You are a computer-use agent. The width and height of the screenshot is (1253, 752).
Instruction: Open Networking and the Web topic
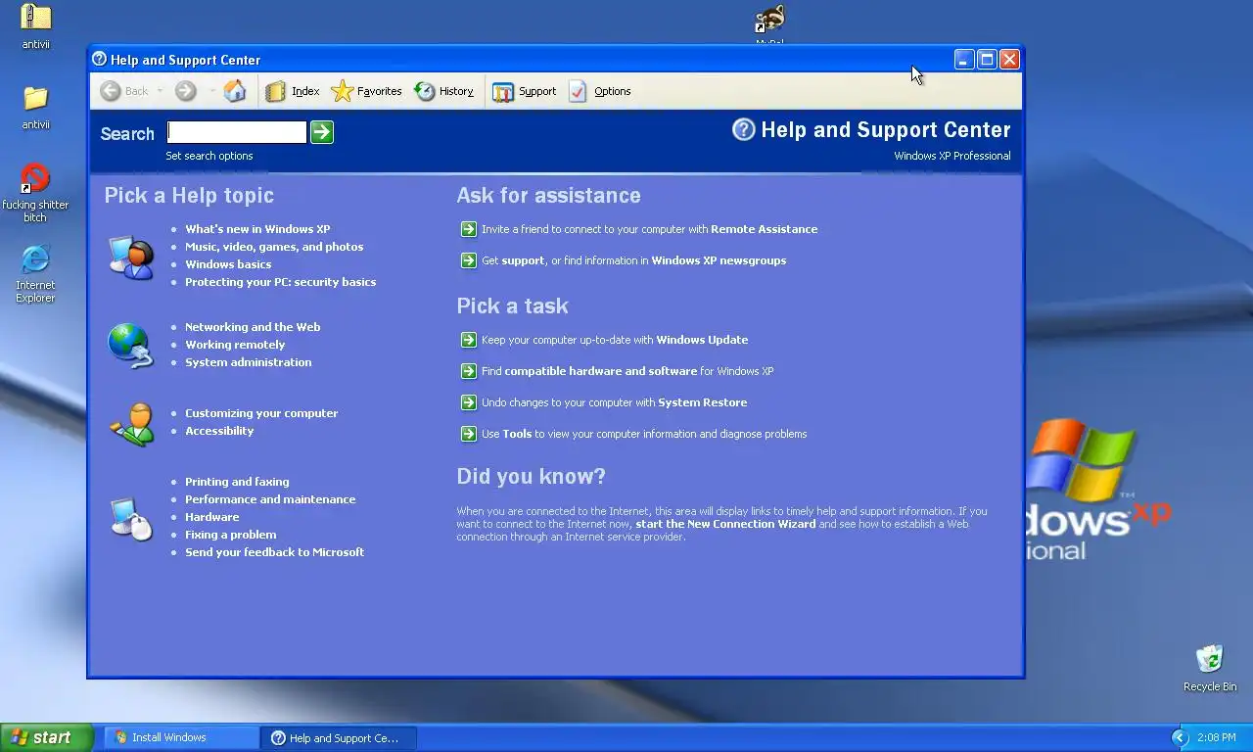[x=253, y=327]
